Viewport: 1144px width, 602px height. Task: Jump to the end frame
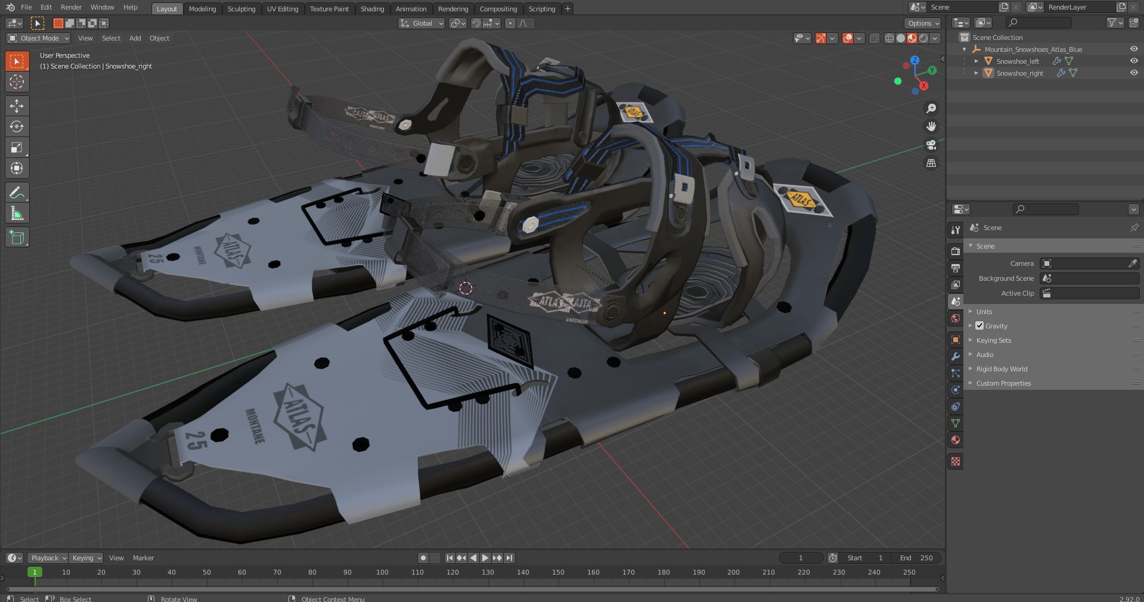point(510,558)
